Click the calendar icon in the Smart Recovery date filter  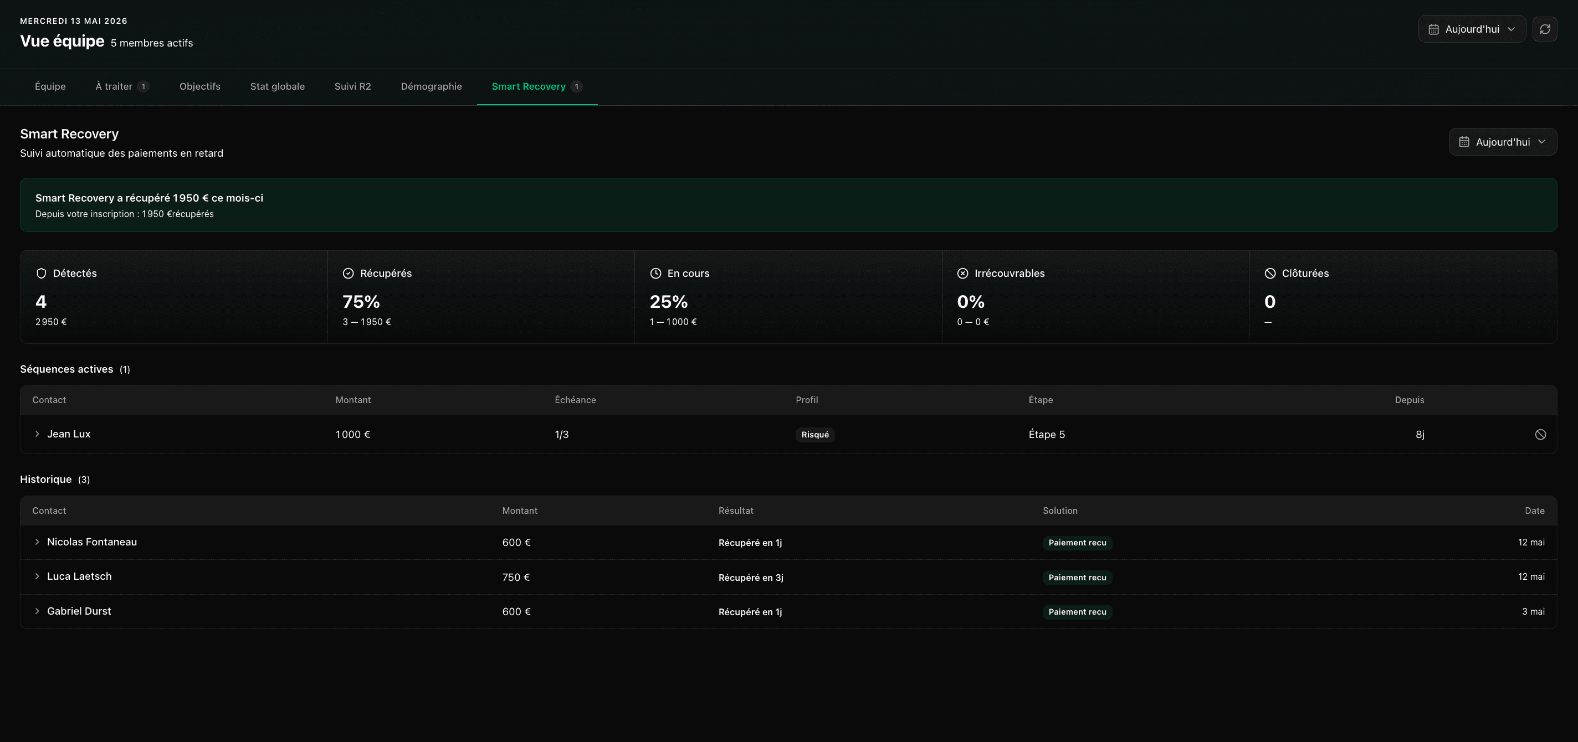click(x=1464, y=142)
